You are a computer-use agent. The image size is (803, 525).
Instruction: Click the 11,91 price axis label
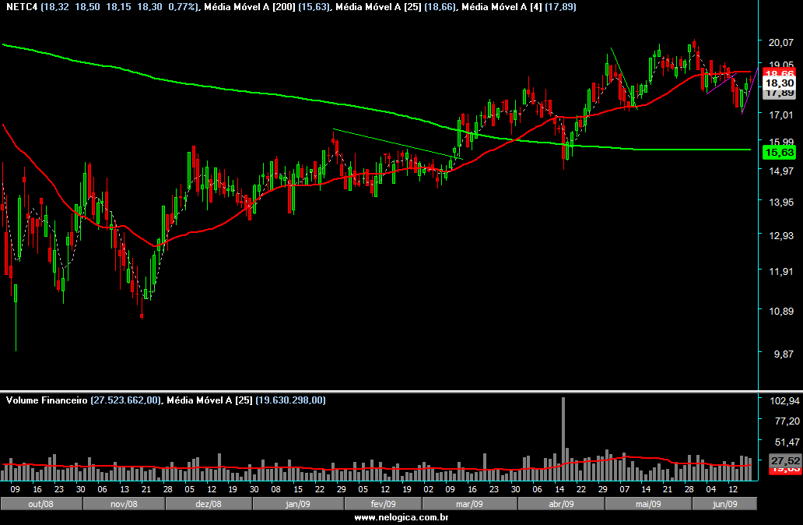click(x=781, y=271)
